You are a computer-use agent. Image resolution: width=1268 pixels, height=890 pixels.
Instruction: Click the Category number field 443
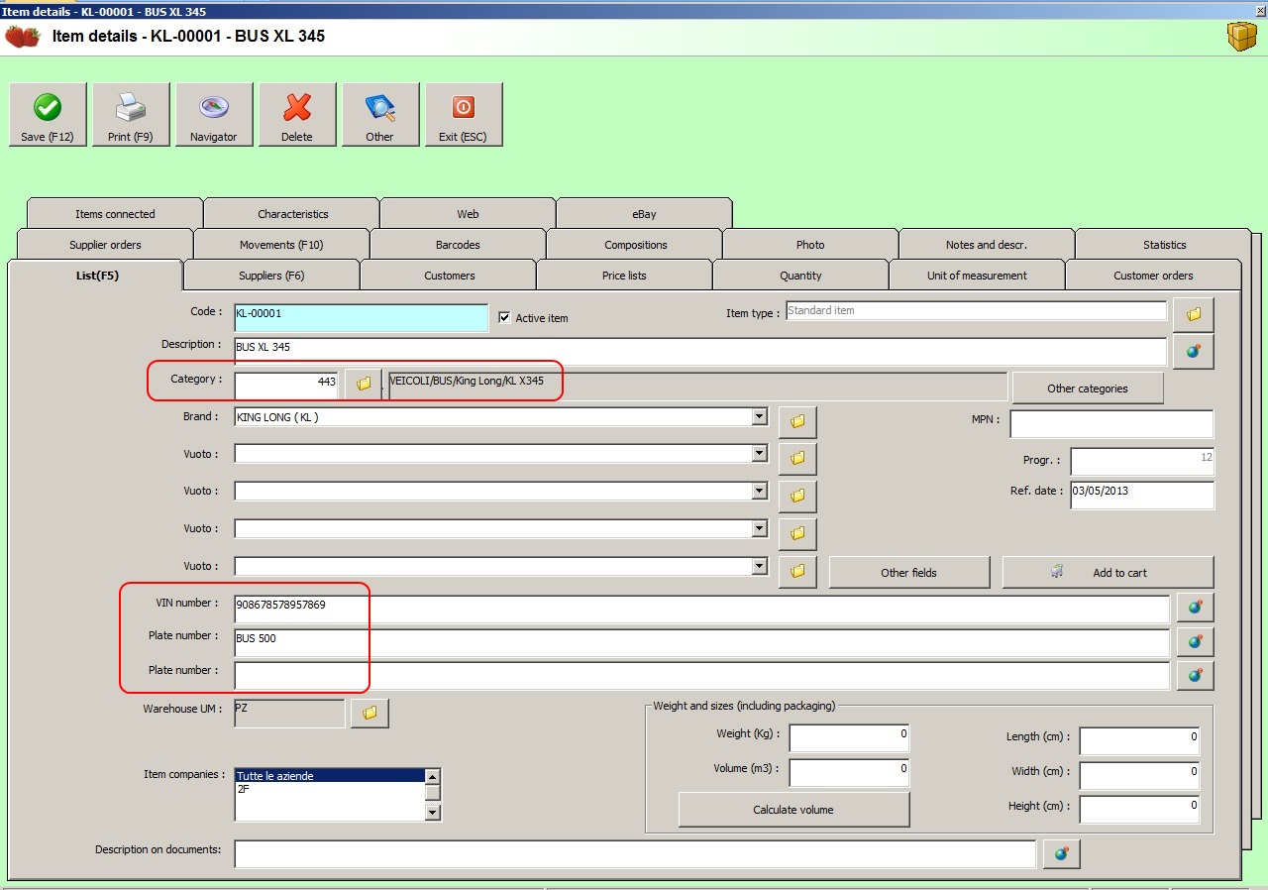tap(286, 385)
